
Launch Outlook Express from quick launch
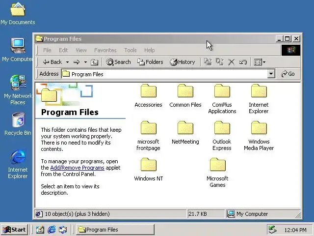click(63, 230)
